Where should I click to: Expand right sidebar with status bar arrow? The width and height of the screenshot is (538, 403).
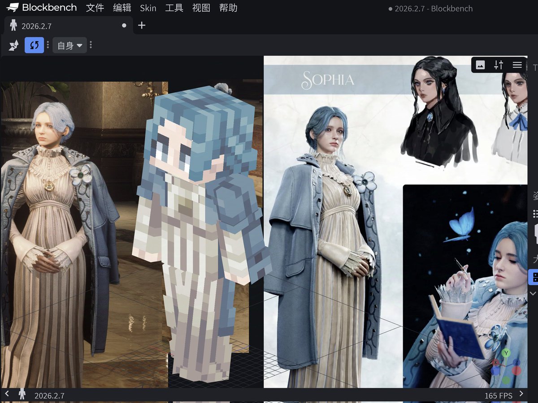pos(521,394)
